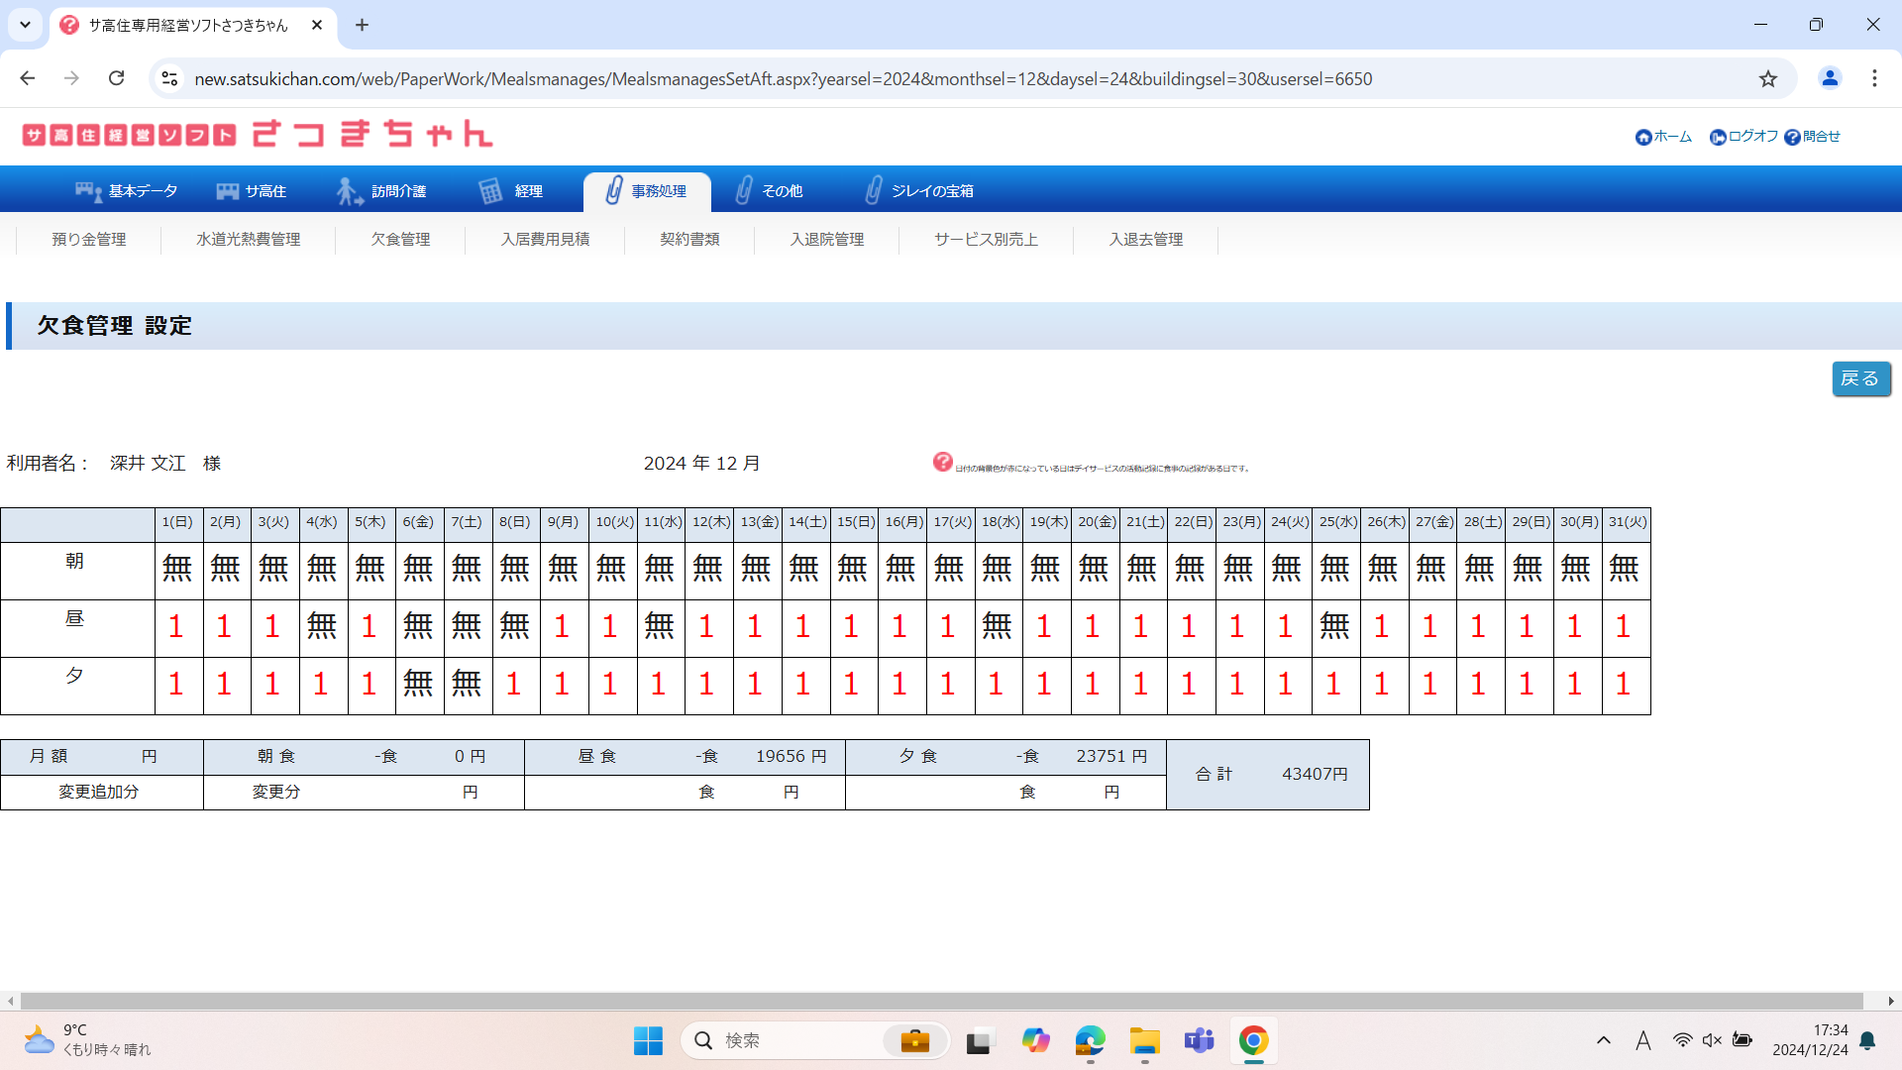The height and width of the screenshot is (1070, 1902).
Task: Show hidden system tray icons chevron
Action: [1603, 1040]
